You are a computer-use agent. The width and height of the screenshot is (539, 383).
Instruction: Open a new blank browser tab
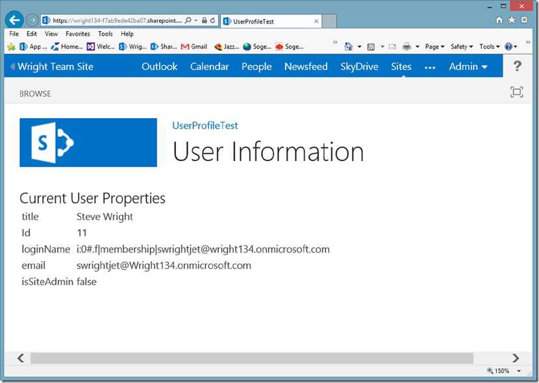(329, 21)
